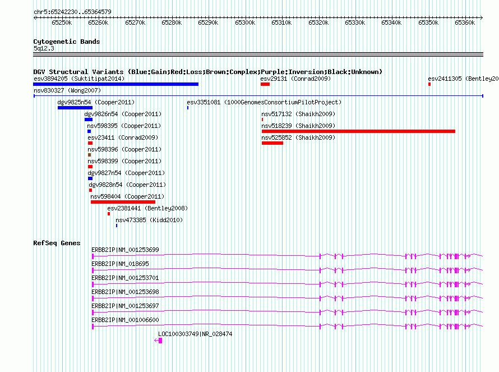Click the red nsv598404 loss bar

pos(123,202)
